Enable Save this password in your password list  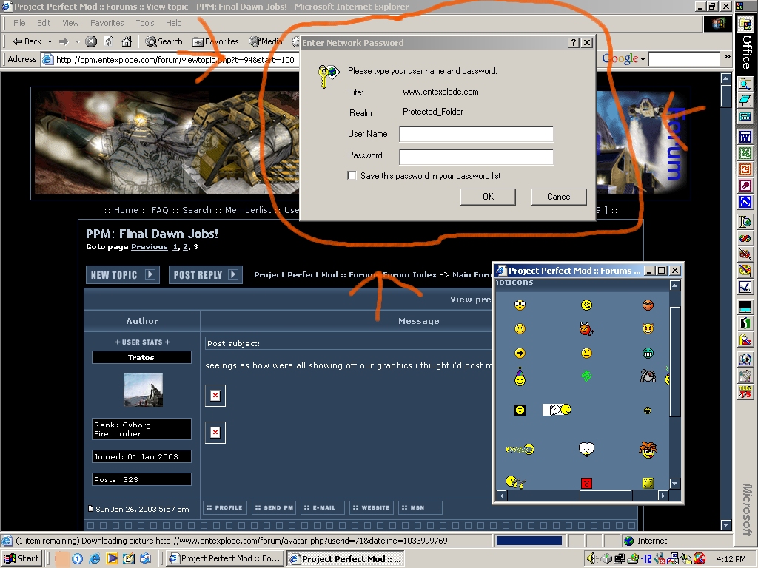[x=352, y=176]
